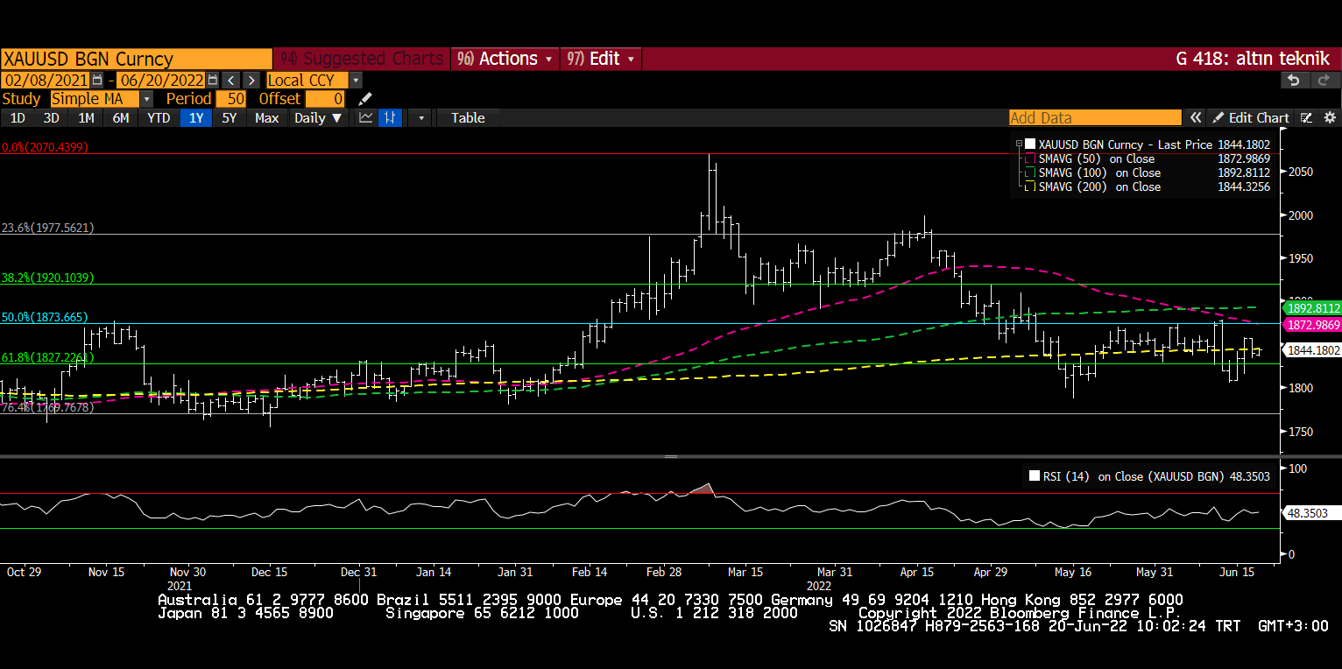Click the 1844.1802 last price tag
Screen dimensions: 1342x669
tap(1313, 350)
